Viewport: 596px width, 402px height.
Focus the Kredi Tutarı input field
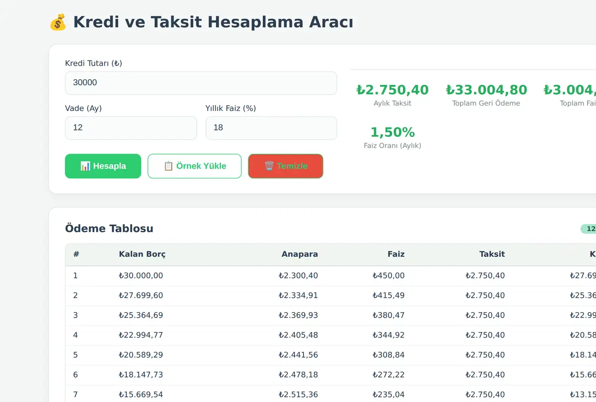coord(201,83)
